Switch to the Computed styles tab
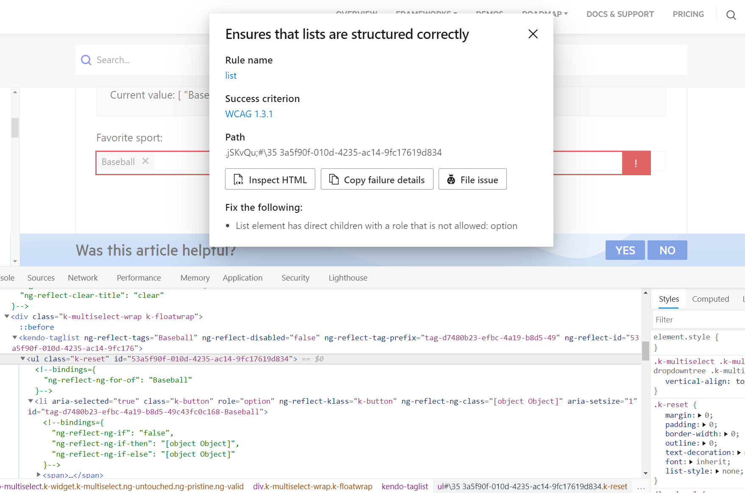Screen dimensions: 745x493 pyautogui.click(x=711, y=299)
